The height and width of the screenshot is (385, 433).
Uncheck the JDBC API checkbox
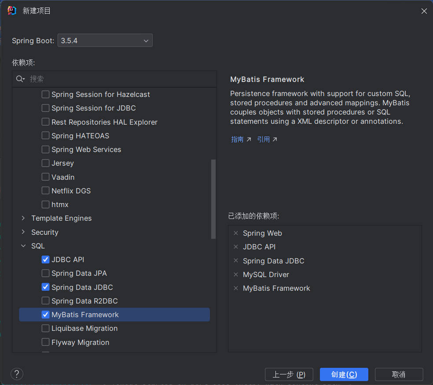(x=46, y=259)
